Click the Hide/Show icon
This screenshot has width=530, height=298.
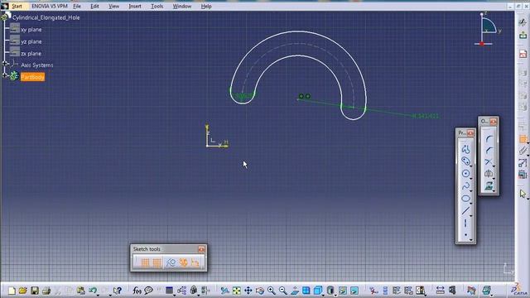point(342,291)
